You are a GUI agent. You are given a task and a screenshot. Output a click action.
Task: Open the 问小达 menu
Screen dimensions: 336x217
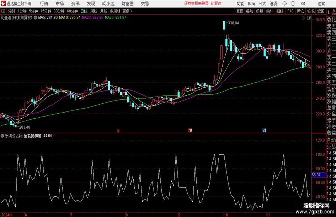pyautogui.click(x=108, y=4)
